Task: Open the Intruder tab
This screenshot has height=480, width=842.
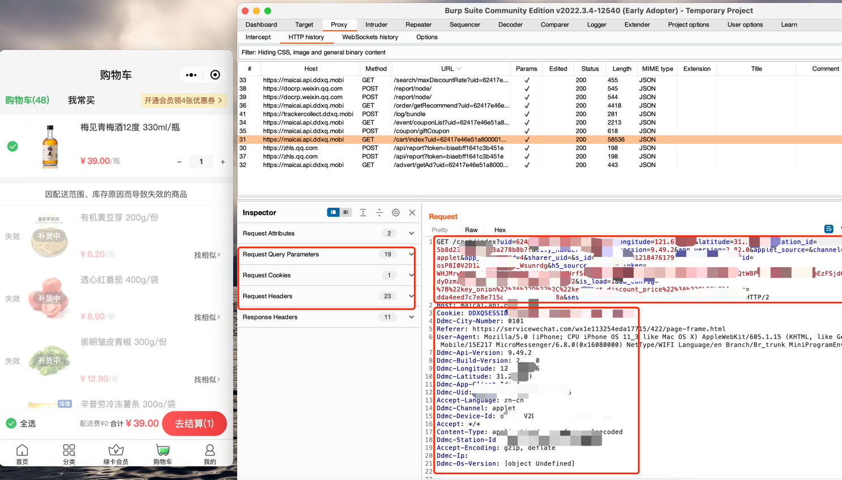Action: [x=376, y=25]
